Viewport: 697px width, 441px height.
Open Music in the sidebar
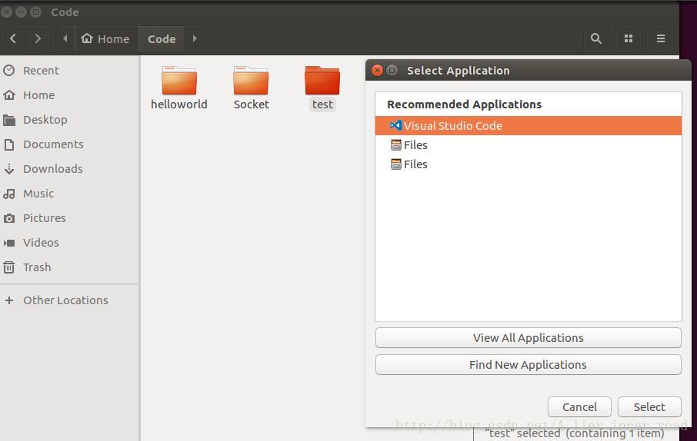69,194
